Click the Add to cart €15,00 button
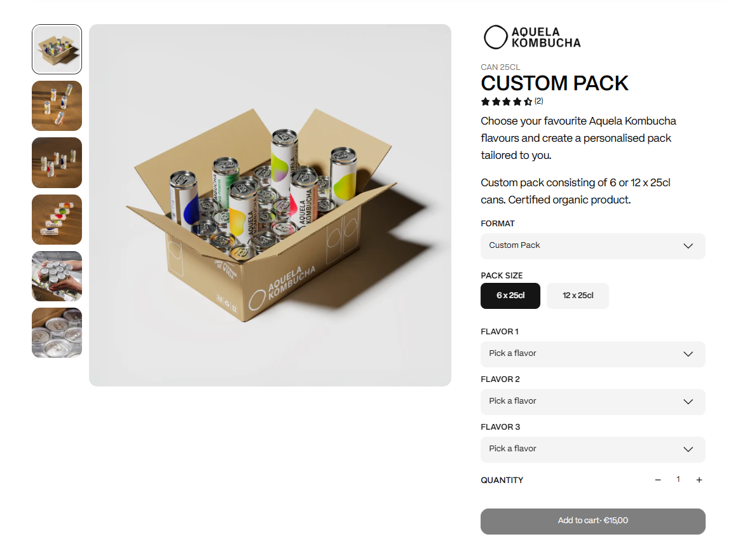 [x=593, y=521]
